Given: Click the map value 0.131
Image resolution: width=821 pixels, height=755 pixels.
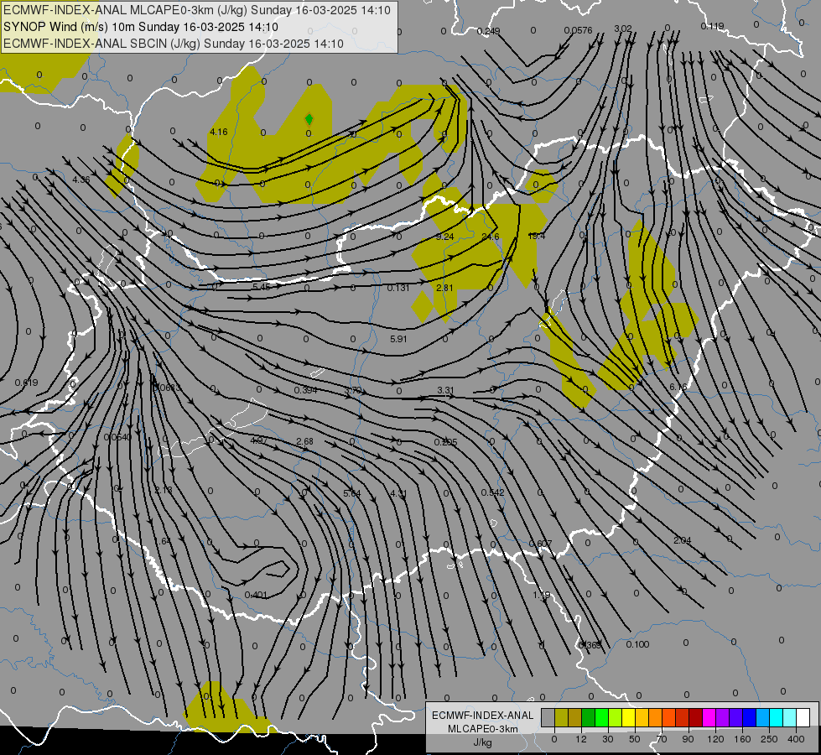Looking at the screenshot, I should coord(398,288).
